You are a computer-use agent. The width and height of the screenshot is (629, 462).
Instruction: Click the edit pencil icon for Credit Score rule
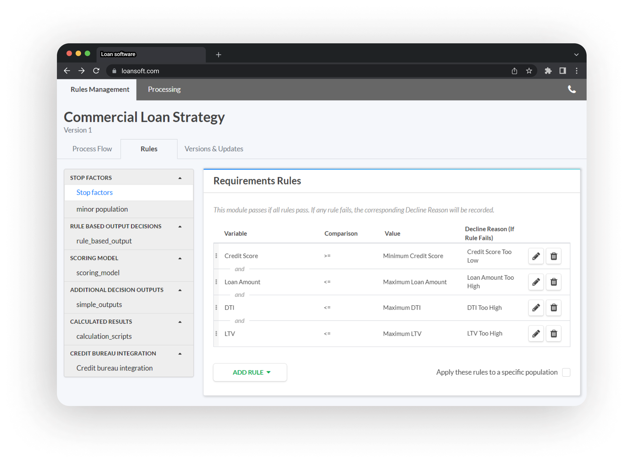tap(536, 255)
